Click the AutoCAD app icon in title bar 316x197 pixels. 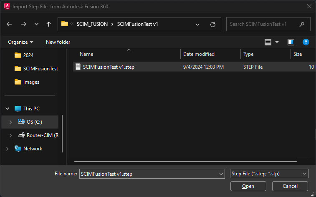tap(7, 6)
